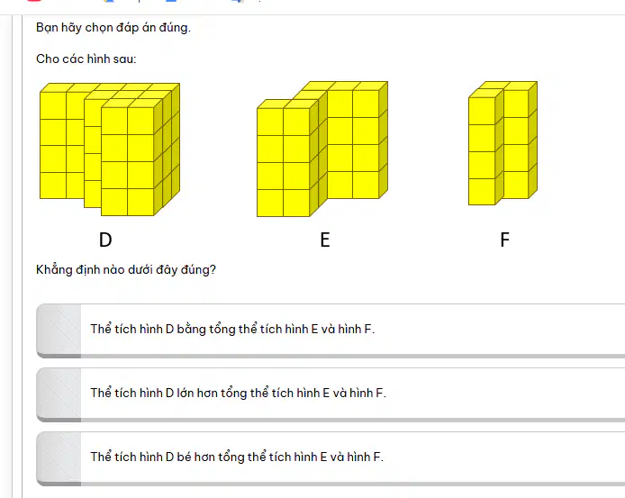Click the gray selector box of the 'bé hơn' option

pyautogui.click(x=59, y=457)
